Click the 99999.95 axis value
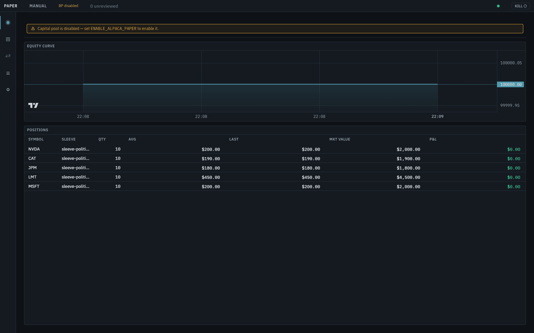Image resolution: width=534 pixels, height=333 pixels. [x=510, y=106]
